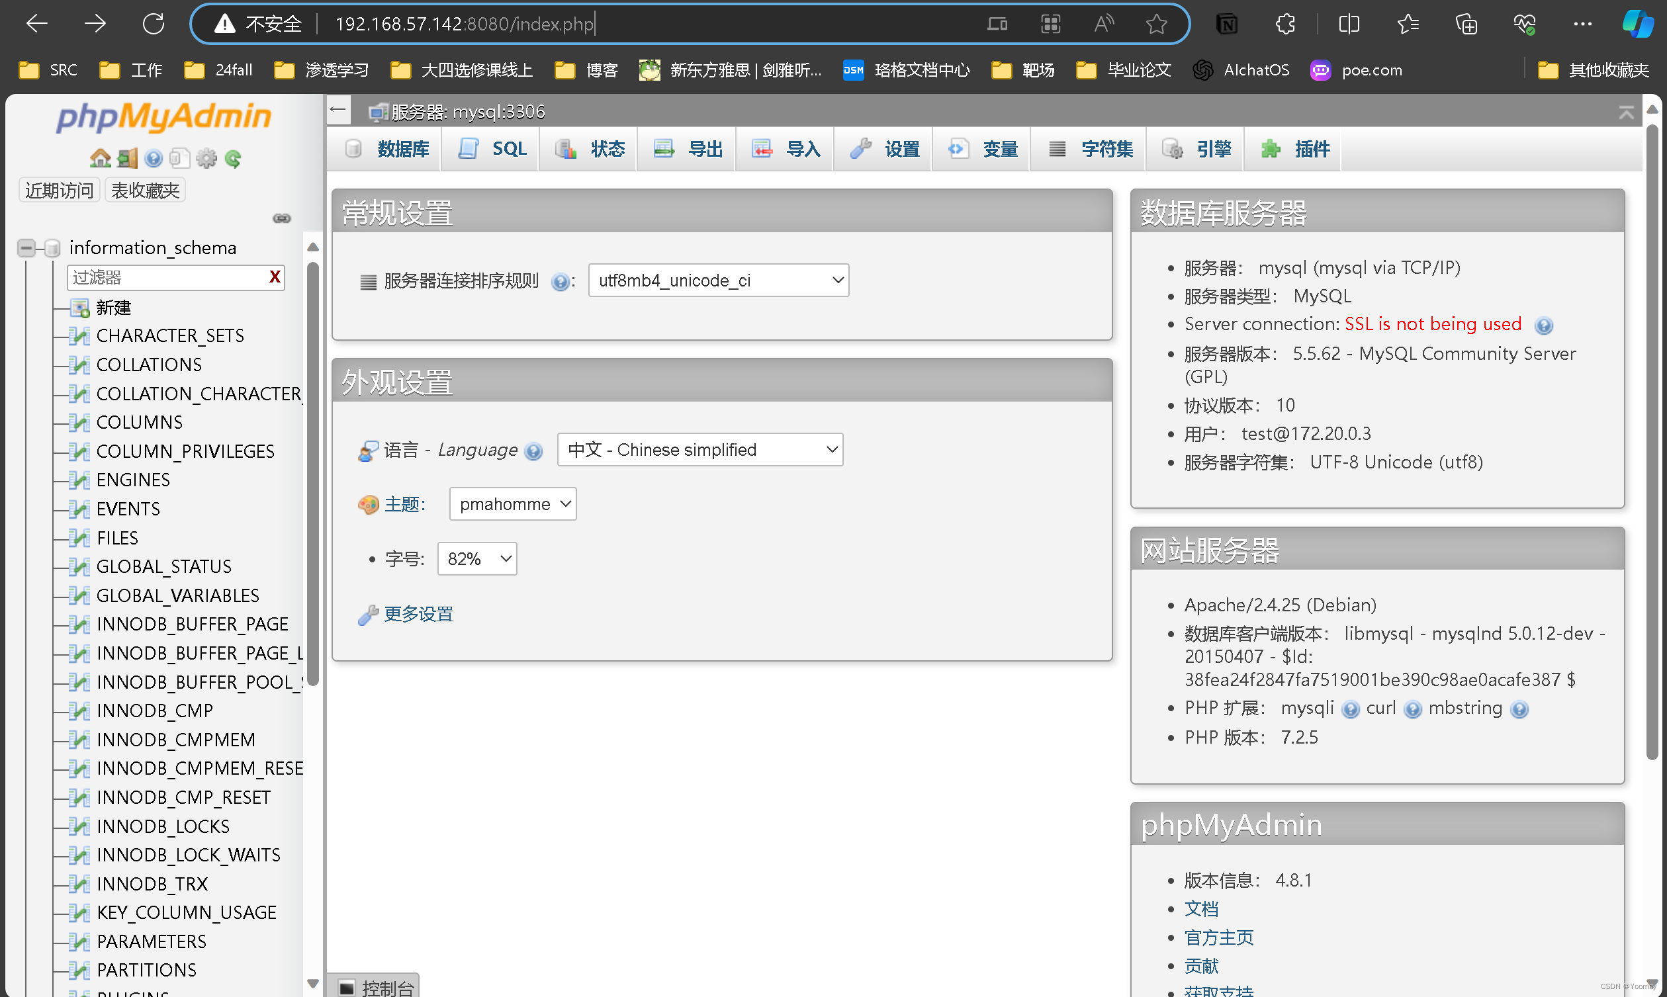Open the font size 82% dropdown

(x=477, y=559)
